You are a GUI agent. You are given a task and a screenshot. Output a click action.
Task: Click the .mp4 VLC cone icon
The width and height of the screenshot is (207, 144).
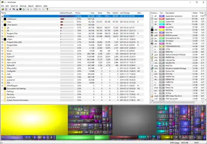(x=152, y=96)
